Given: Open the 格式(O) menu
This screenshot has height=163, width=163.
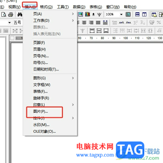Looking at the screenshot, I should click(46, 7).
